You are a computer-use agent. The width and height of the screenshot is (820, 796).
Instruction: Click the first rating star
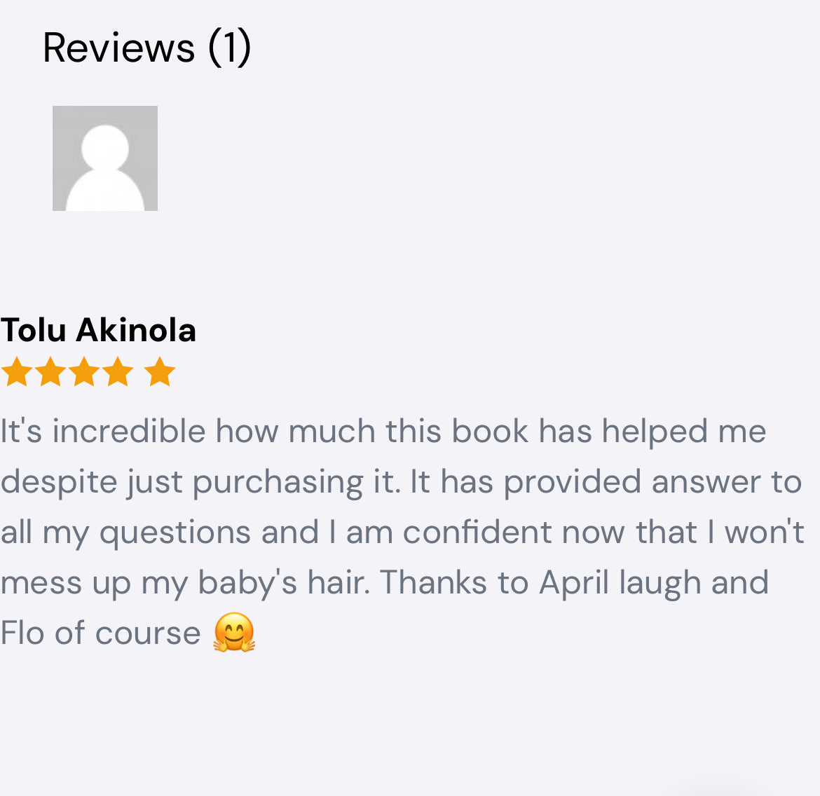[16, 372]
